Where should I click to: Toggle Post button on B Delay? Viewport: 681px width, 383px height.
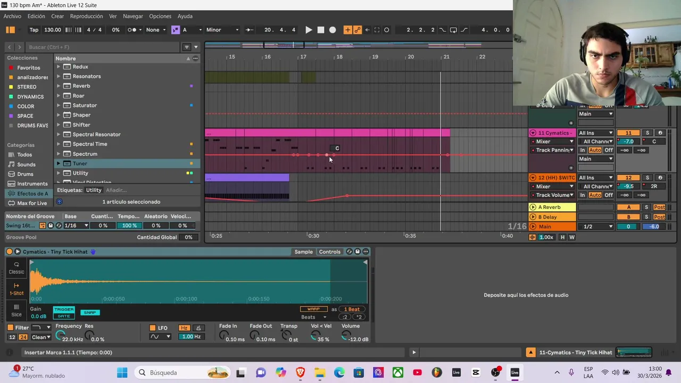point(659,217)
